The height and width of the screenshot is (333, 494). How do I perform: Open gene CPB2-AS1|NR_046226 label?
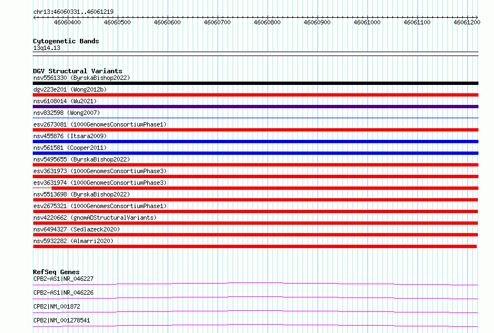tap(63, 292)
